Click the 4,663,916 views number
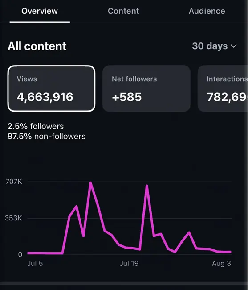The width and height of the screenshot is (248, 290). (45, 97)
